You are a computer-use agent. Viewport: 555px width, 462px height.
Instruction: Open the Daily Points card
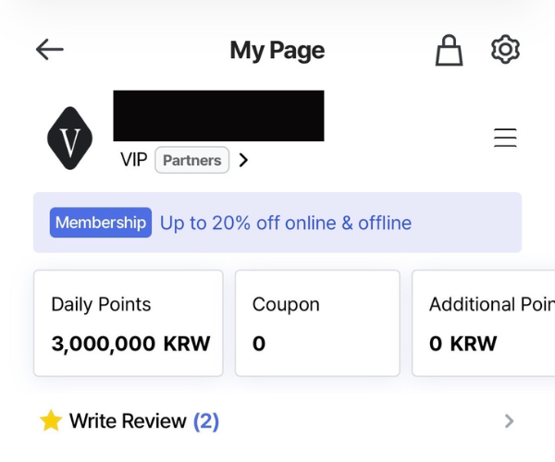[x=129, y=323]
